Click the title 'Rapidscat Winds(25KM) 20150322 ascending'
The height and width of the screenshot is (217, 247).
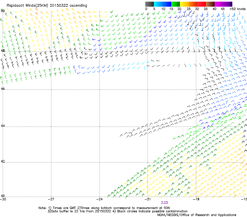pos(47,6)
